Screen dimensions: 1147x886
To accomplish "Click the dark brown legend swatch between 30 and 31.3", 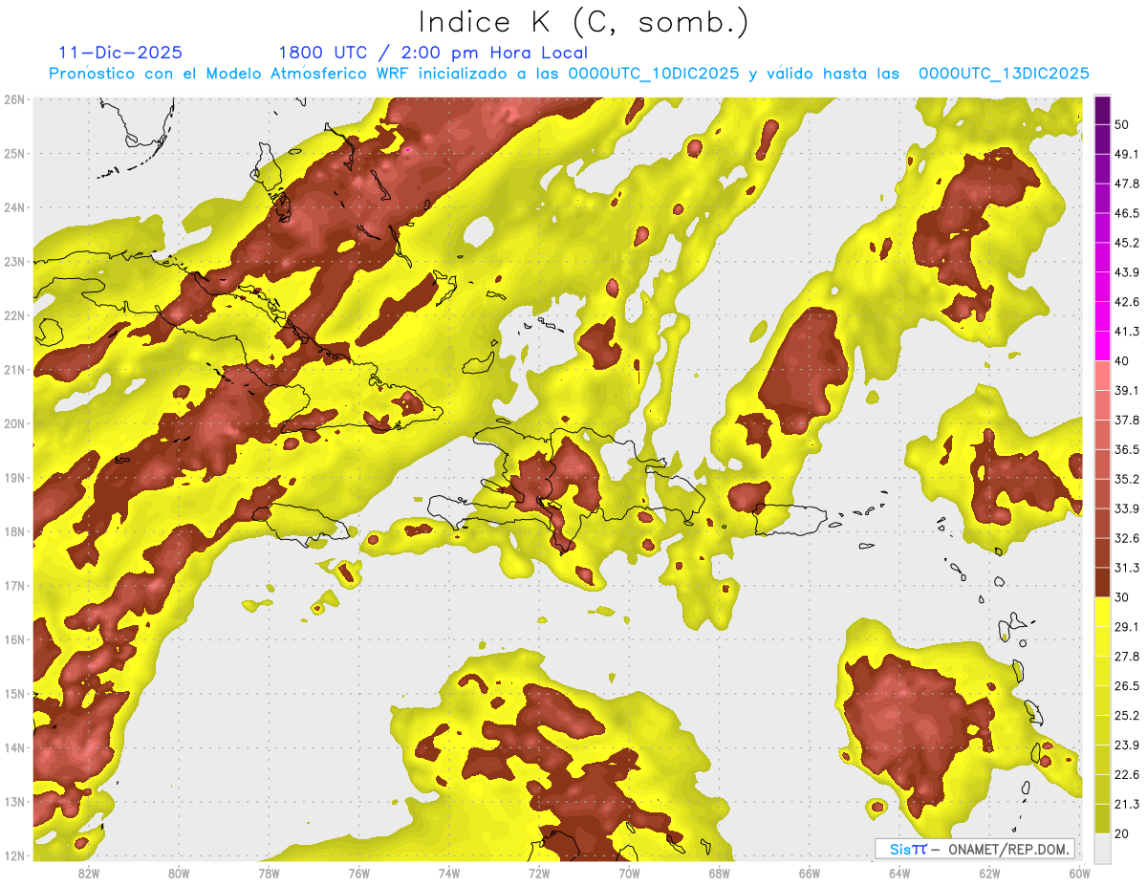I will (x=1102, y=582).
